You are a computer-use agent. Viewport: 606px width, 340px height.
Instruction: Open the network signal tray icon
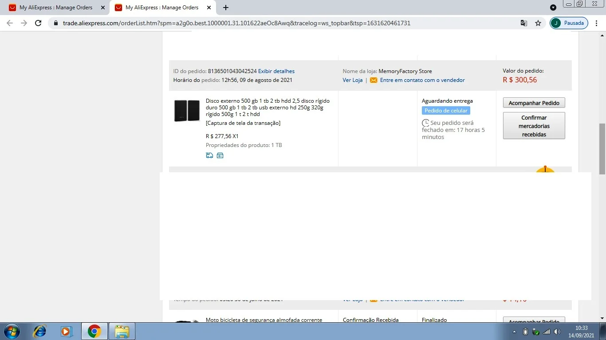tap(547, 332)
